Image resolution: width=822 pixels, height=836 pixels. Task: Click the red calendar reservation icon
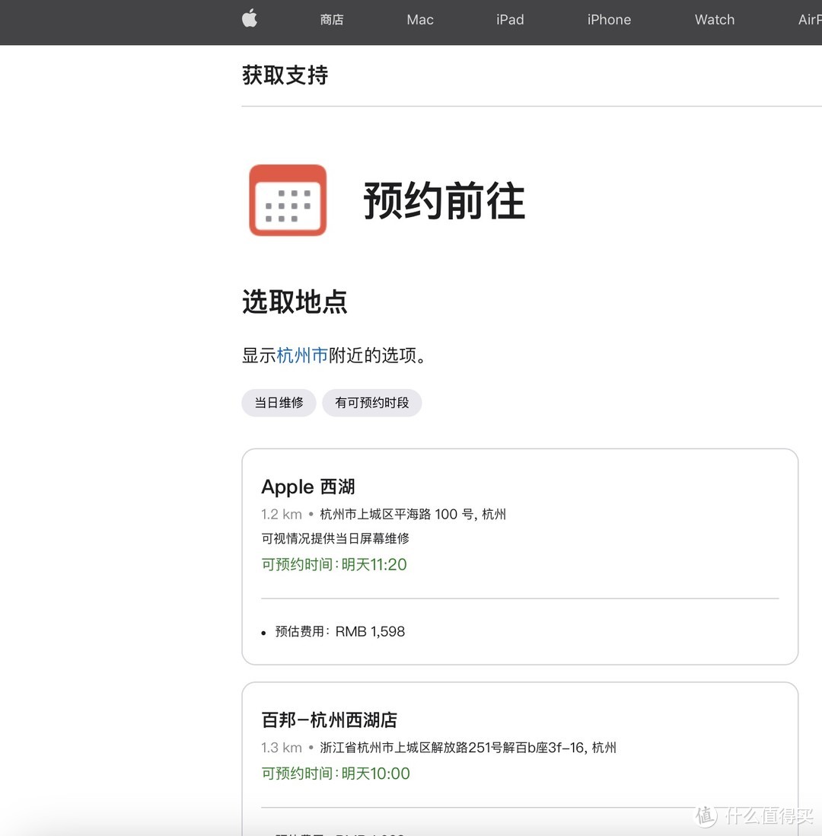click(287, 200)
